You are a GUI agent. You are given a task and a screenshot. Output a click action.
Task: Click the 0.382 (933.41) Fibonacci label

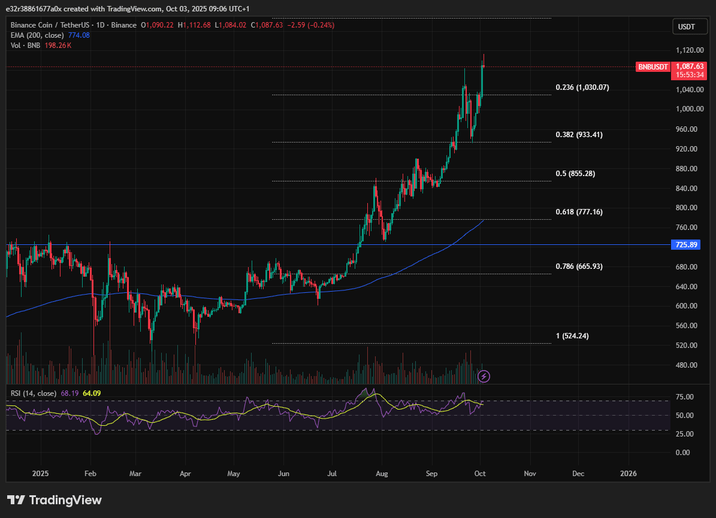click(x=579, y=135)
